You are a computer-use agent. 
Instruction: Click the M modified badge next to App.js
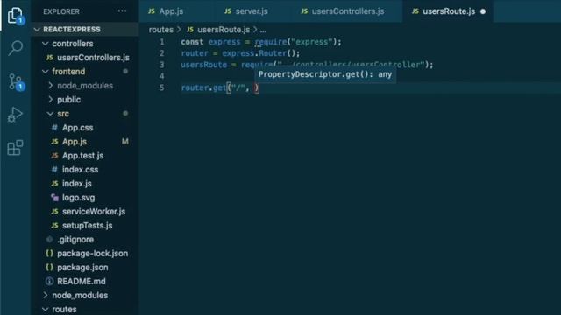click(x=124, y=142)
